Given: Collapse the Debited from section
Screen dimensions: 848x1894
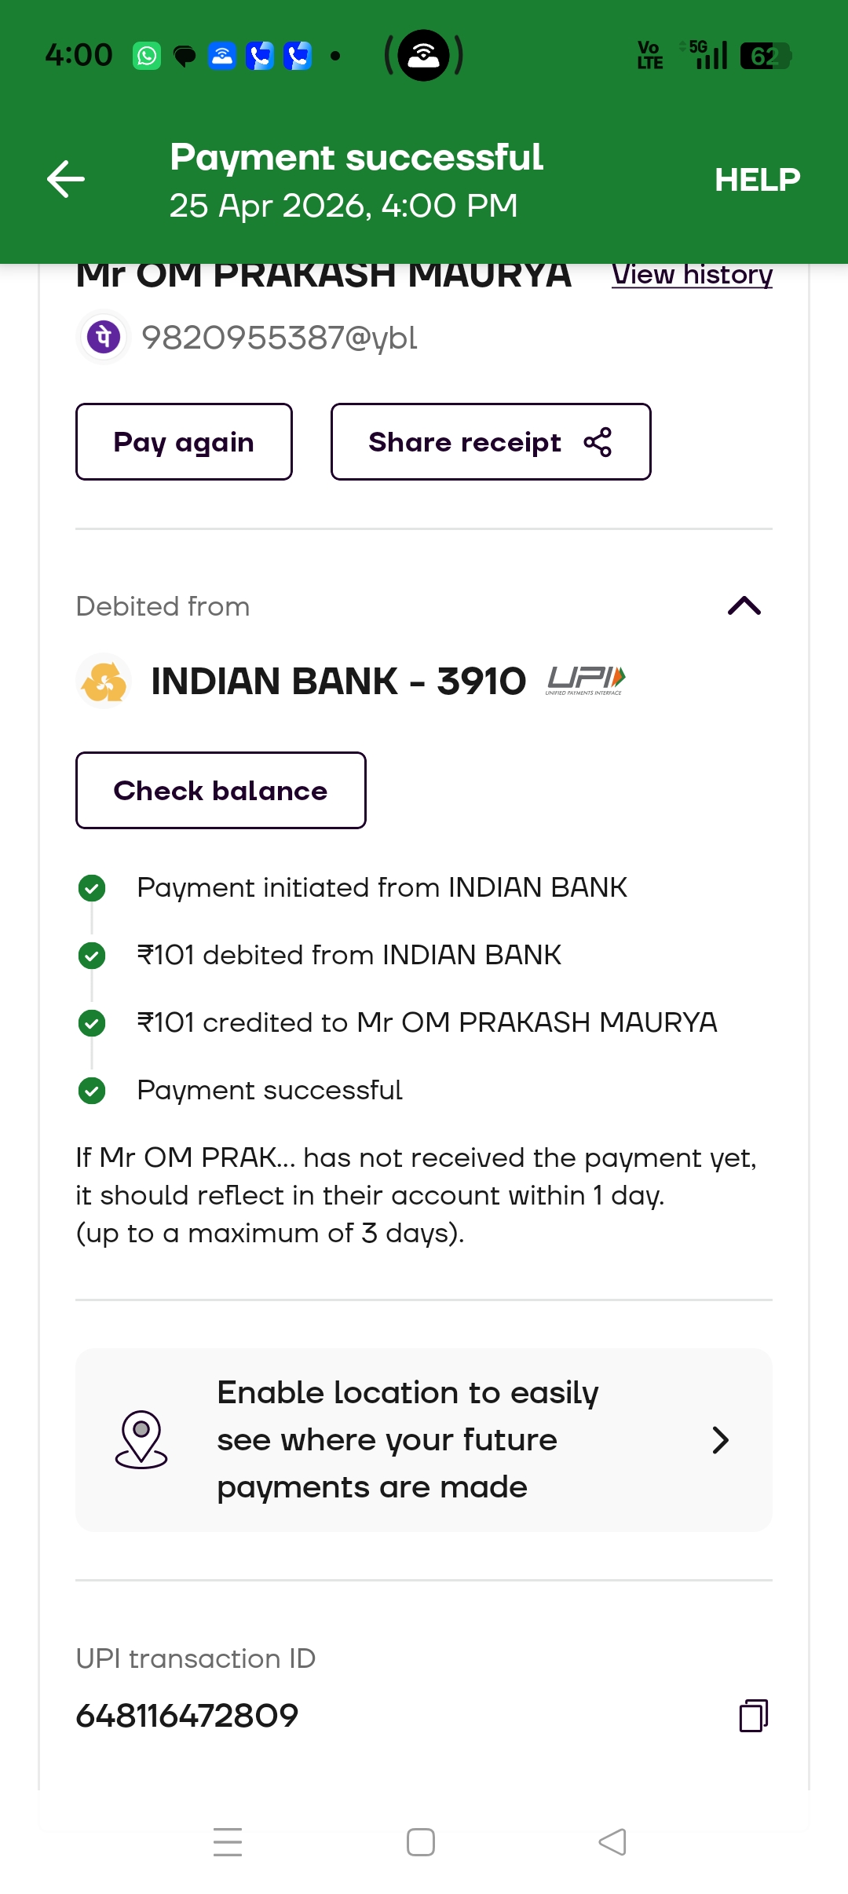Looking at the screenshot, I should (744, 606).
